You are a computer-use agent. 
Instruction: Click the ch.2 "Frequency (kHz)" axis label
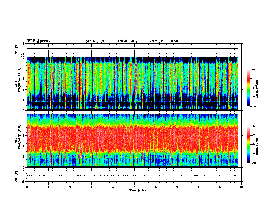pos(19,137)
